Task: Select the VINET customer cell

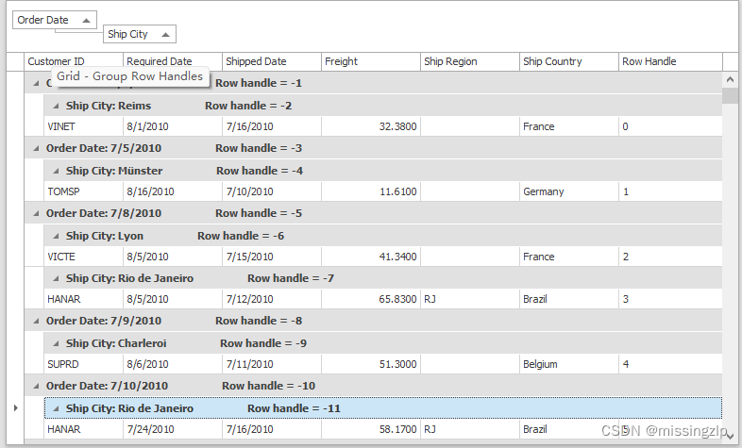Action: click(x=83, y=126)
